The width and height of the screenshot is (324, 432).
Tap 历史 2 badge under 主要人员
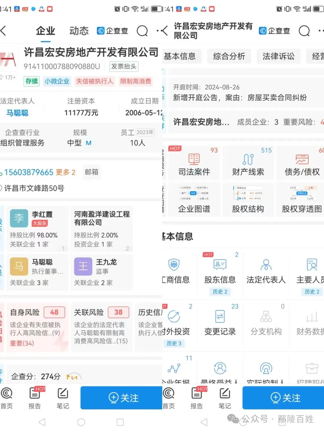tap(312, 292)
